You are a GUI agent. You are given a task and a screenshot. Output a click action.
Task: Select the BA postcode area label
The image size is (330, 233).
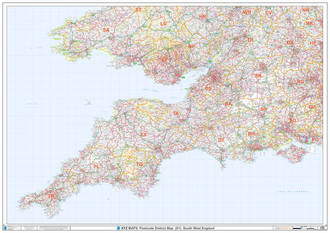coord(228,104)
